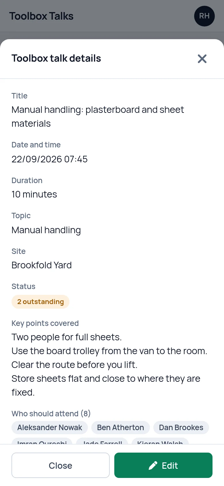Click the 'Manual handling' topic value
This screenshot has width=224, height=486.
pos(46,230)
